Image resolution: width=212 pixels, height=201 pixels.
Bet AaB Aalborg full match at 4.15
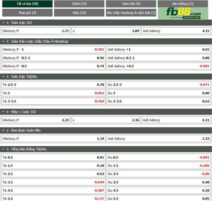(176, 31)
